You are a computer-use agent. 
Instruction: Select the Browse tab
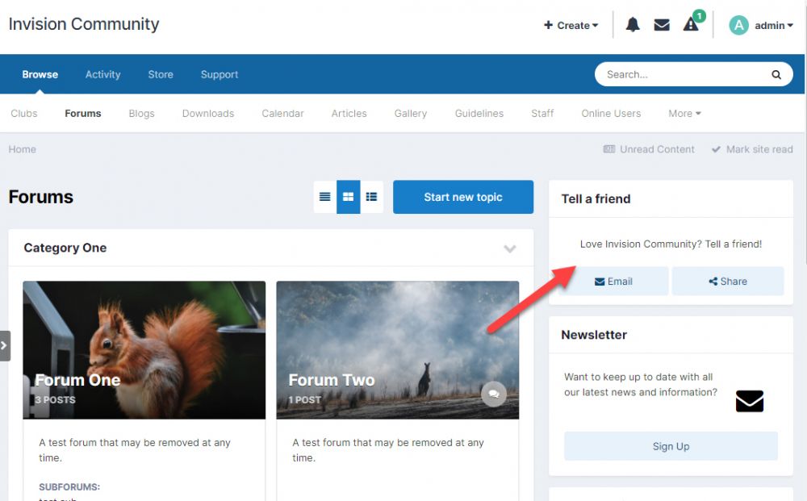(x=40, y=74)
